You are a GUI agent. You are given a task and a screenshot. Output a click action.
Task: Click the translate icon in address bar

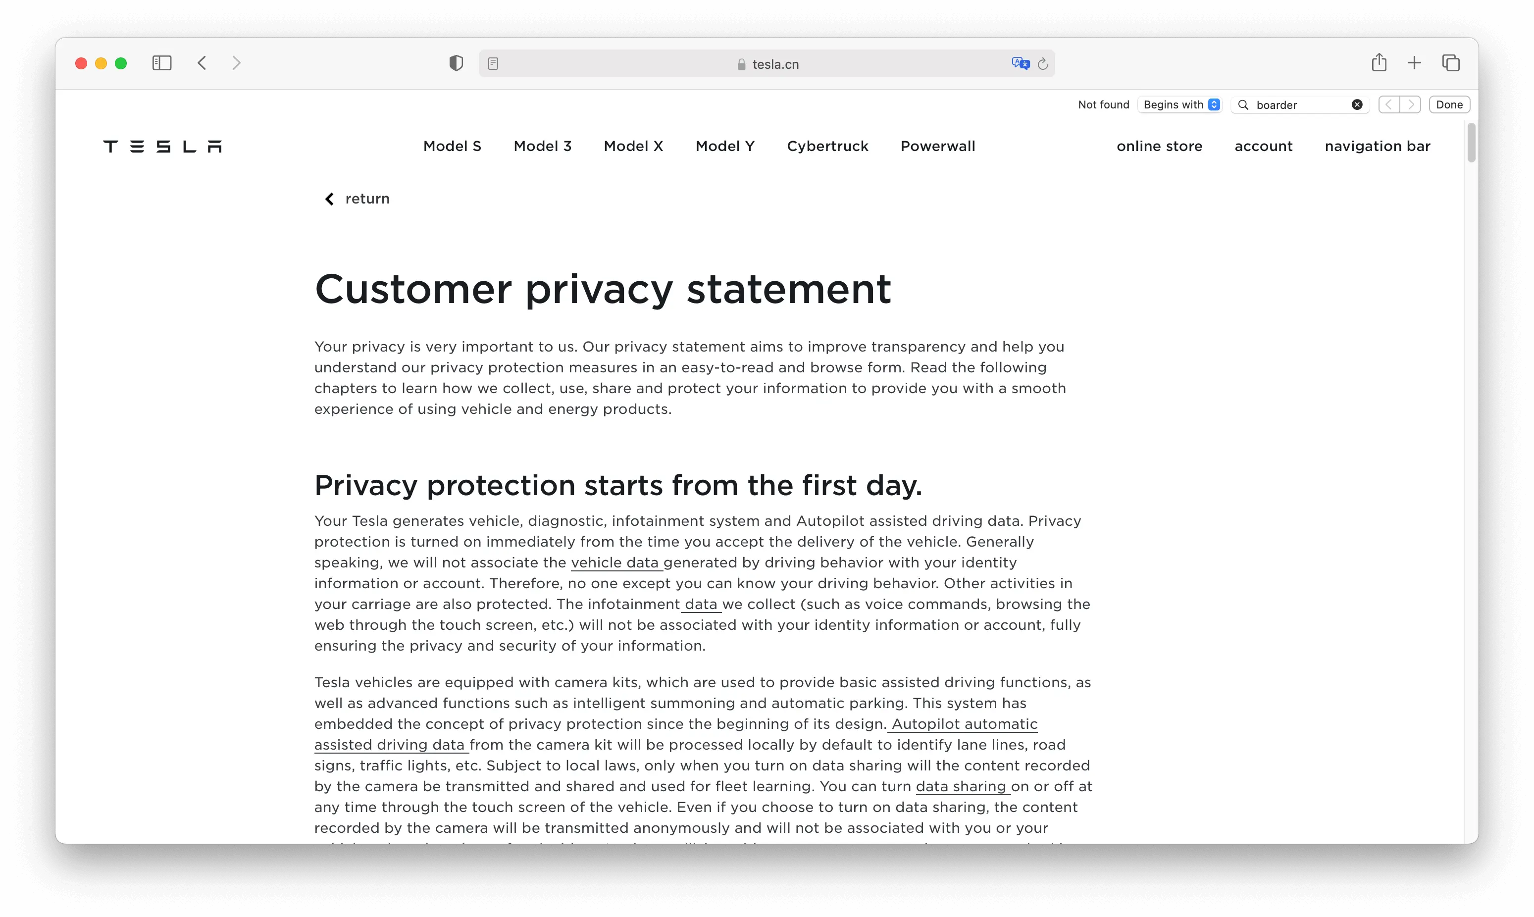click(x=1020, y=64)
